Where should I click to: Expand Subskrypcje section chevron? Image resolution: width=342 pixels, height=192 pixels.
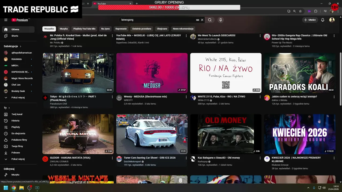pyautogui.click(x=20, y=46)
